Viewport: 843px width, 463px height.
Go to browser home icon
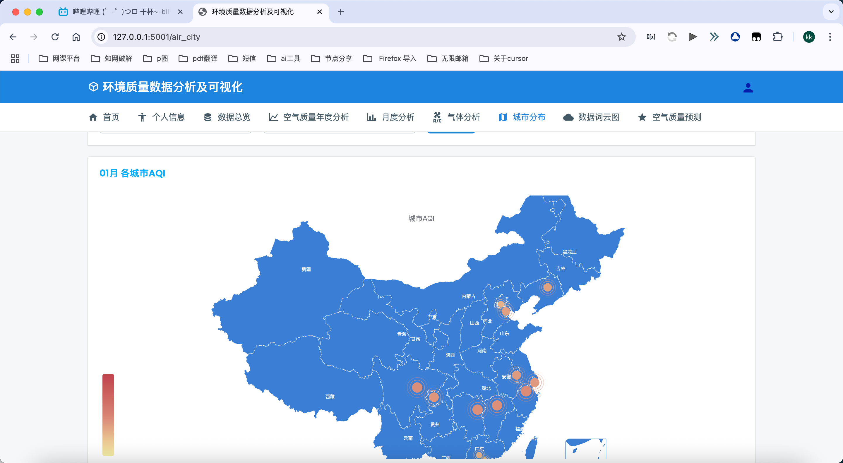76,37
